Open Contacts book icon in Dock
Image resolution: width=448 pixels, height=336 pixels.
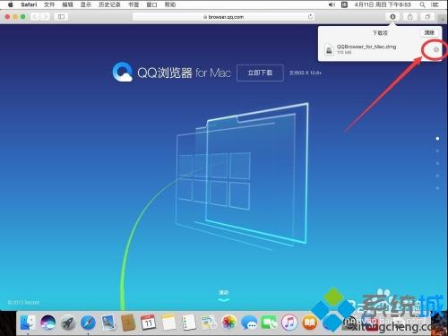point(128,323)
